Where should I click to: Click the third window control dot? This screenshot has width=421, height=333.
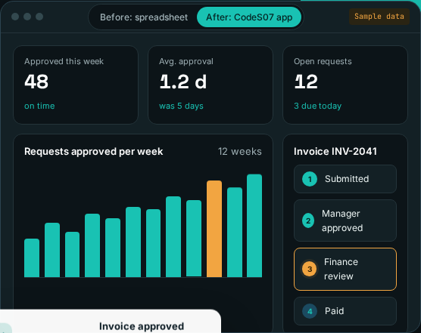coord(39,17)
